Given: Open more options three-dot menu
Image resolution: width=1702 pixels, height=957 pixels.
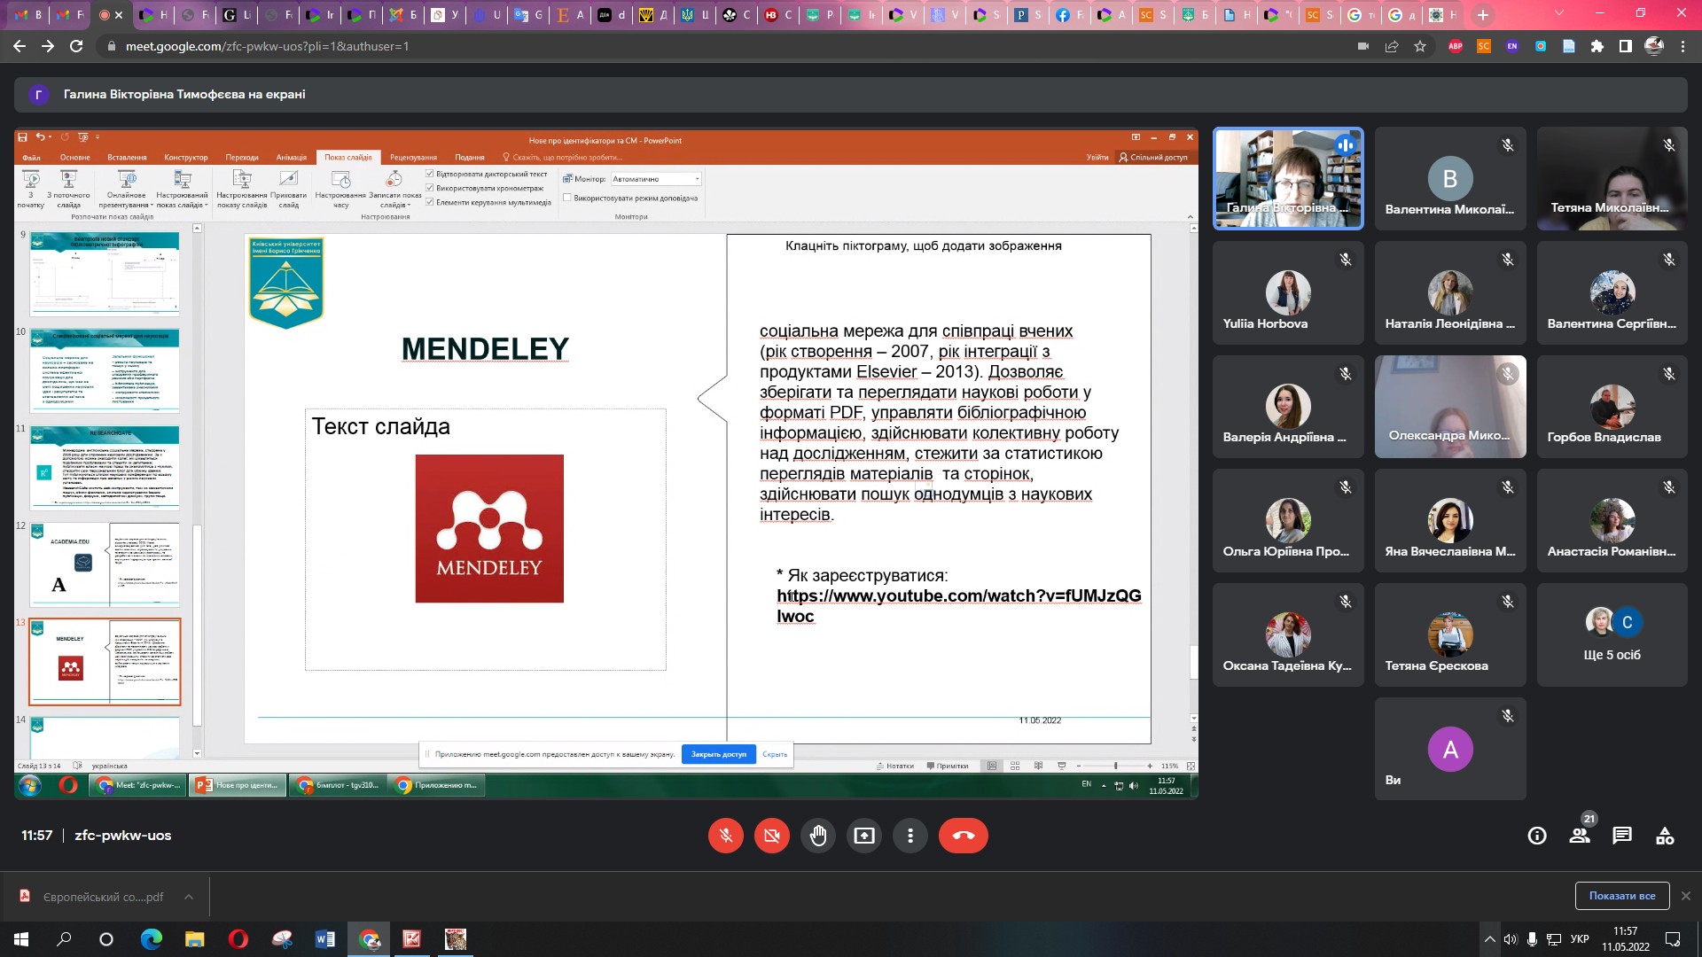Looking at the screenshot, I should tap(910, 836).
